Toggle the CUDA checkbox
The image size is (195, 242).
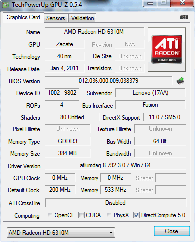[81, 215]
